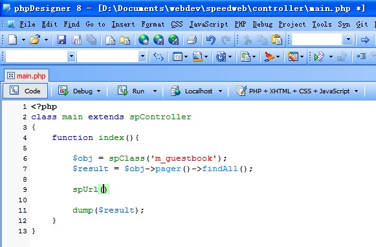Click the Localhost button
The width and height of the screenshot is (376, 247).
tap(192, 91)
